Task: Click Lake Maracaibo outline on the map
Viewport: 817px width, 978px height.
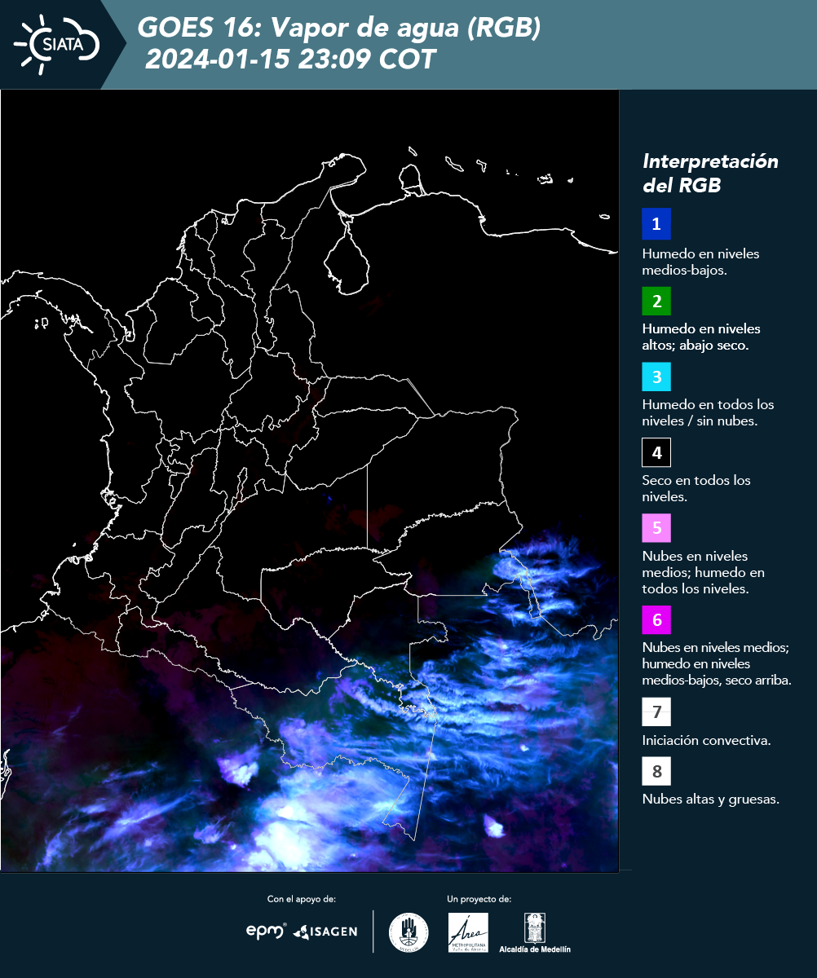Action: (347, 257)
